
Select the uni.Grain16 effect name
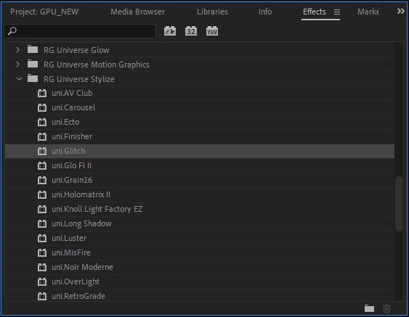(x=72, y=180)
